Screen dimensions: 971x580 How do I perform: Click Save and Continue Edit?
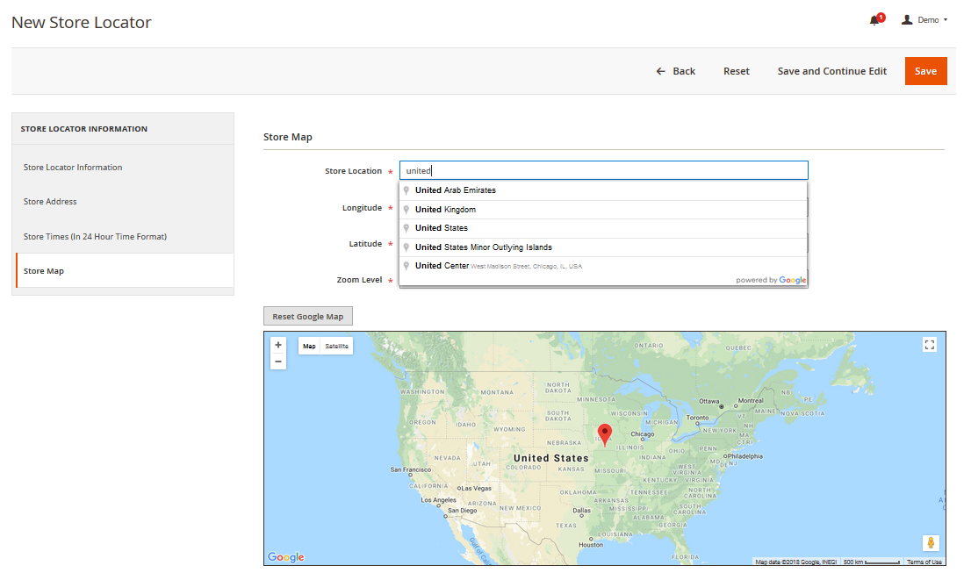[x=831, y=71]
